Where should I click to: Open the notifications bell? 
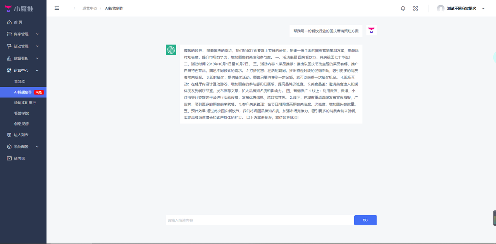403,8
